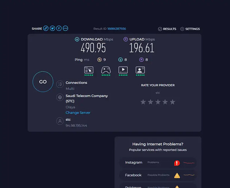Click the gaming controller quality icon
The height and width of the screenshot is (188, 230).
point(106,70)
